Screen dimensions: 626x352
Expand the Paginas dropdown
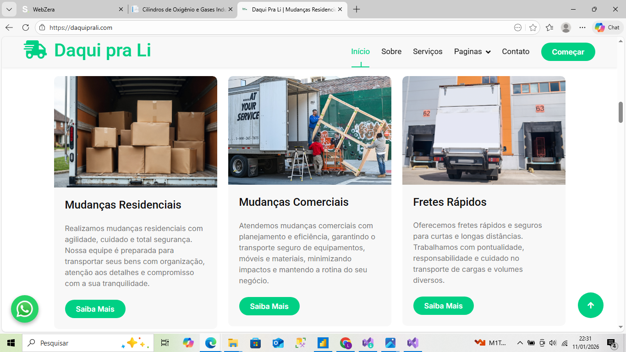(x=472, y=52)
